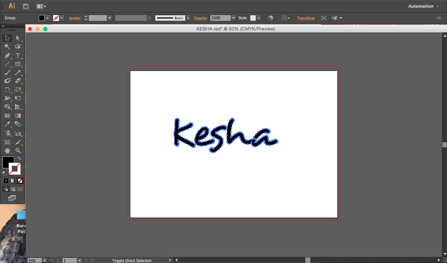
Task: Select the Direct Selection tool
Action: (x=18, y=38)
